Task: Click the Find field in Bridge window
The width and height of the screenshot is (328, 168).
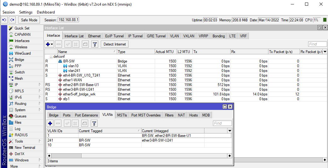Action: [222, 123]
